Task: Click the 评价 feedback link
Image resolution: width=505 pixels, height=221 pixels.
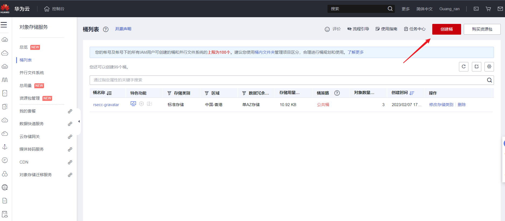Action: click(x=333, y=29)
